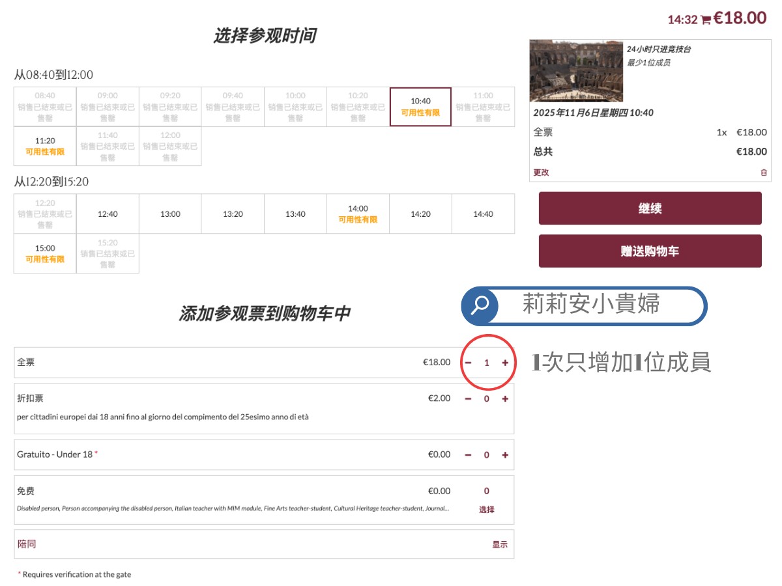Click the shopping cart icon at top
The width and height of the screenshot is (782, 586).
706,20
